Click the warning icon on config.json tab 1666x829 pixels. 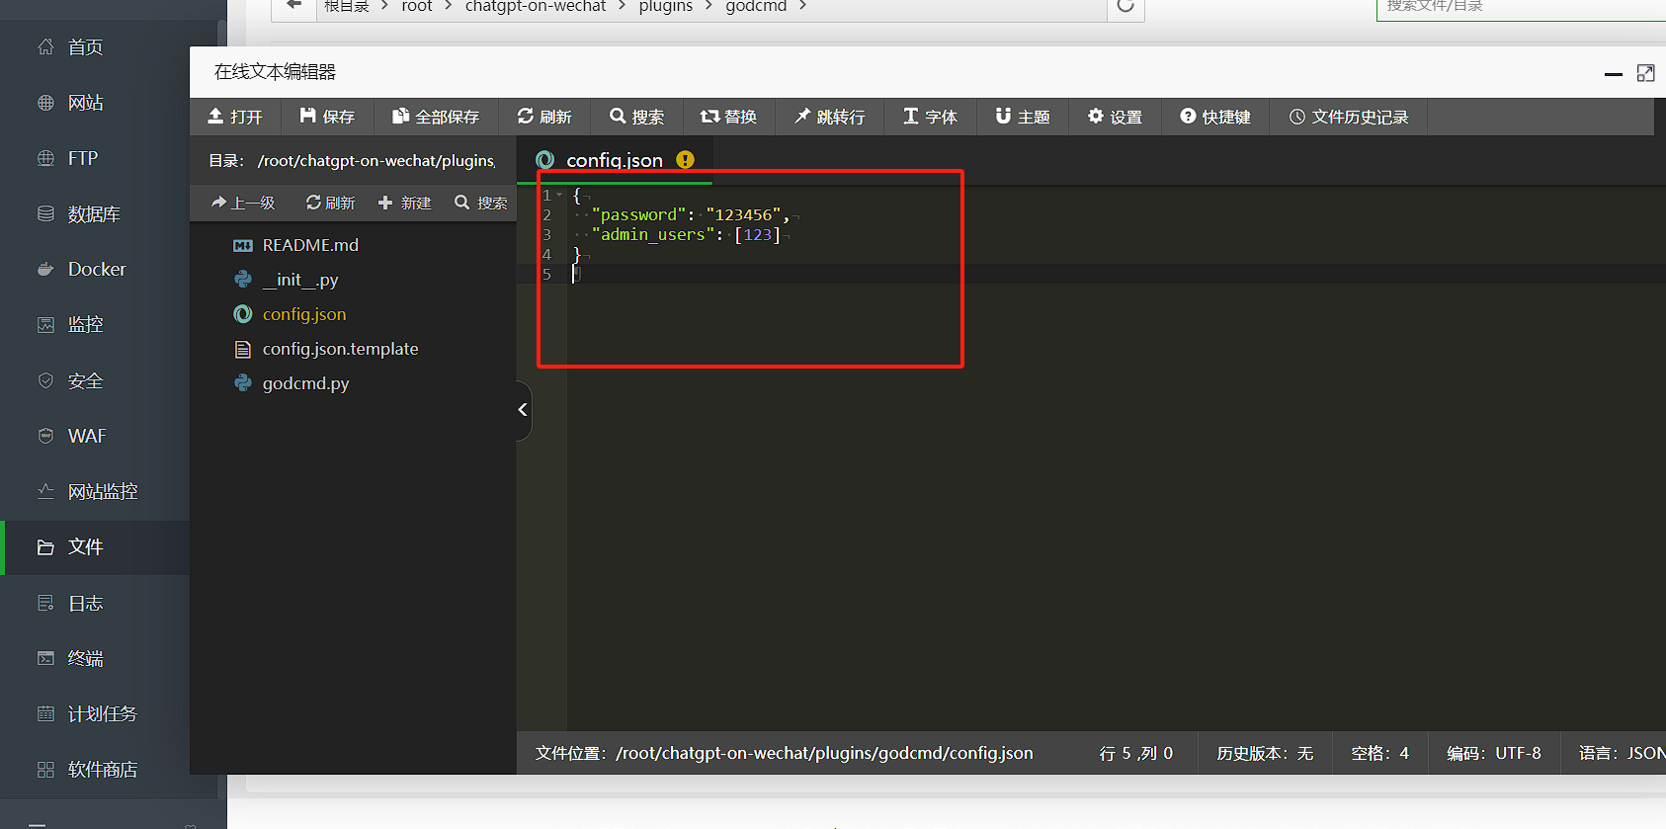(685, 160)
